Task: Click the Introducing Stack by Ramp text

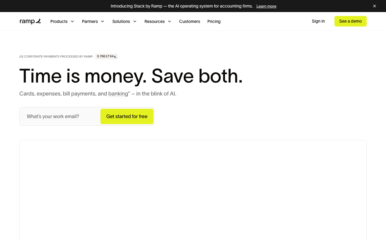Action: coord(182,6)
